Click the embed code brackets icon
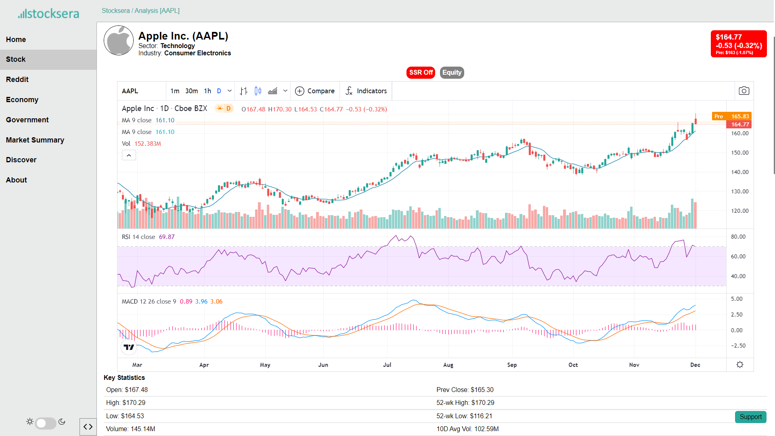Screen dimensions: 775x436 pos(88,427)
